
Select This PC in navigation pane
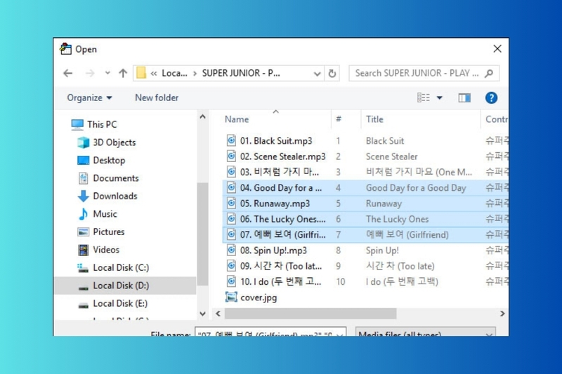[x=94, y=124]
